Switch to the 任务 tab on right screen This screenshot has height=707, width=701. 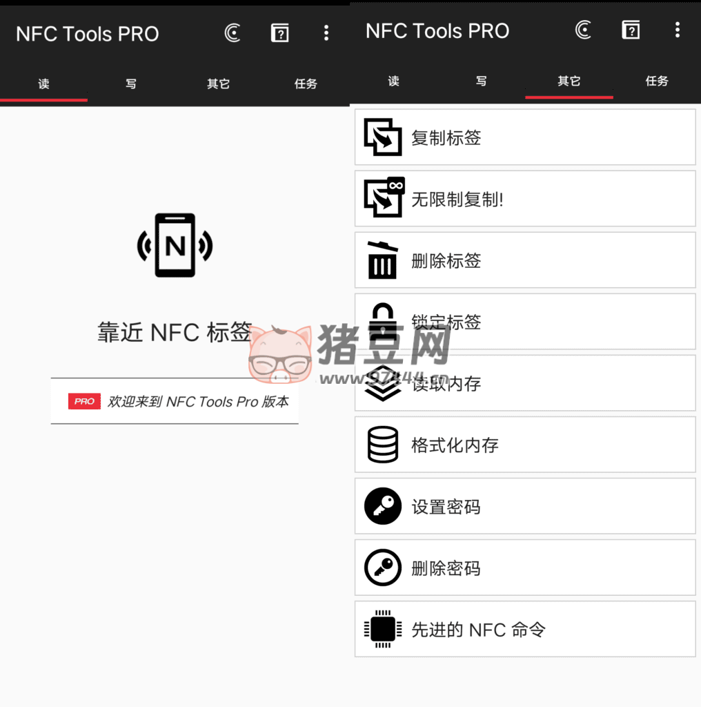click(x=657, y=81)
